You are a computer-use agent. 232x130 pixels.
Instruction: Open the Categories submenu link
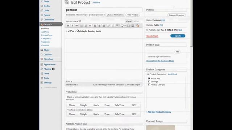click(46, 39)
